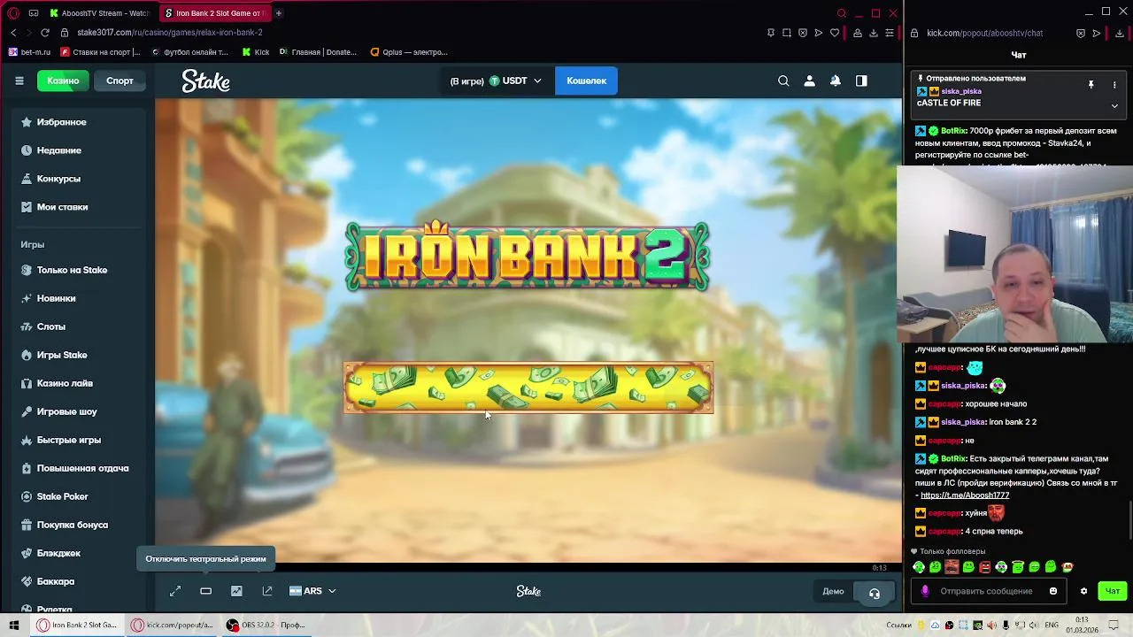Switch to the Казино tab

click(63, 81)
